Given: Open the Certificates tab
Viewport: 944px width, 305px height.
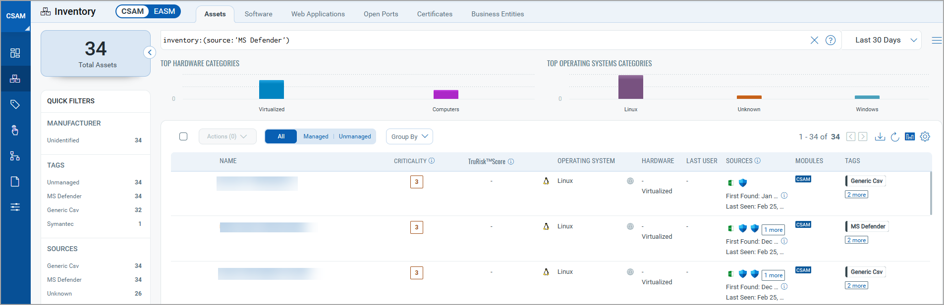Looking at the screenshot, I should (435, 14).
